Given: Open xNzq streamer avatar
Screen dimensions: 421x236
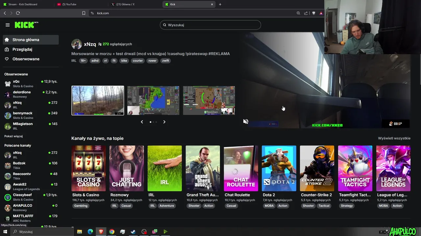Looking at the screenshot, I should (x=77, y=44).
